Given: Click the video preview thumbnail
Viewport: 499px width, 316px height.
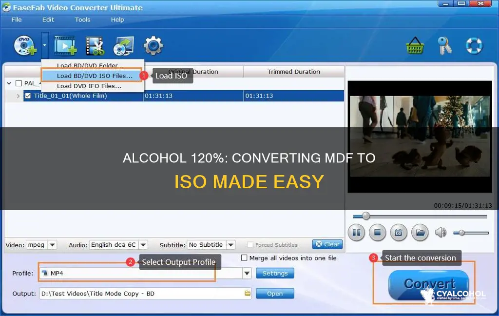Looking at the screenshot, I should coord(420,137).
